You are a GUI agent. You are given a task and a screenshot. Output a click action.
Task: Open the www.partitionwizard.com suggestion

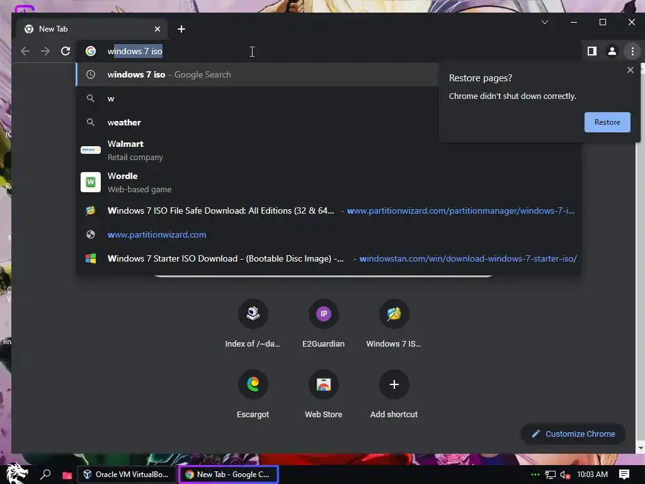click(x=329, y=234)
